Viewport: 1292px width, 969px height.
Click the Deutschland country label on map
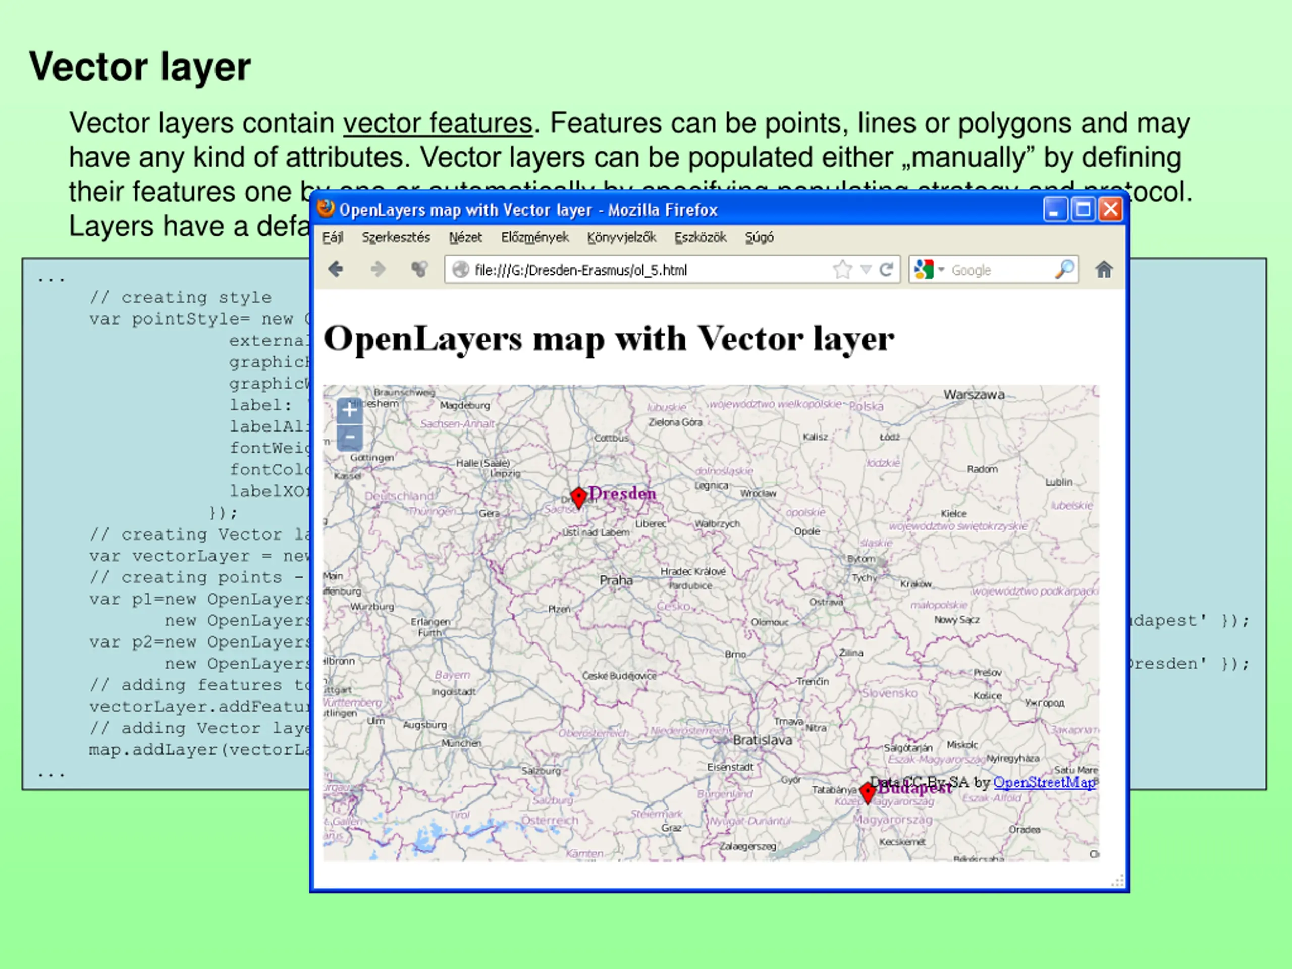399,496
